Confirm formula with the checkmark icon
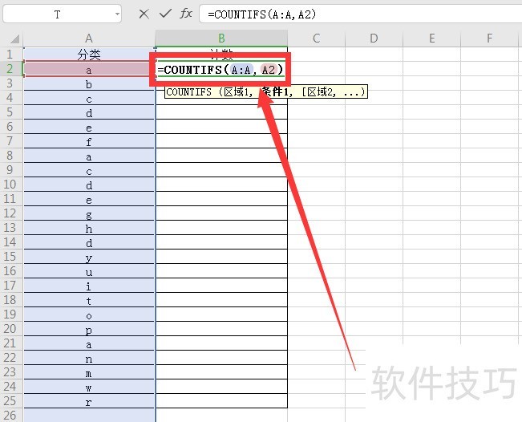Screen dimensions: 522x422 [165, 14]
